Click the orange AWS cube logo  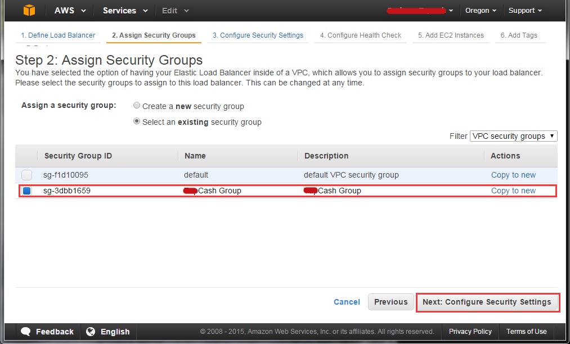tap(29, 10)
